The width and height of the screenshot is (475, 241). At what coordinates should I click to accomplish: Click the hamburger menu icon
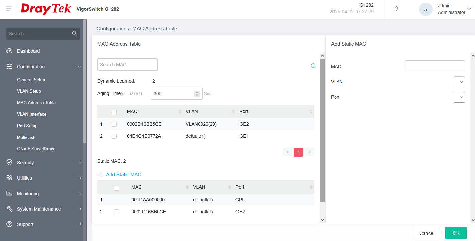pyautogui.click(x=9, y=9)
